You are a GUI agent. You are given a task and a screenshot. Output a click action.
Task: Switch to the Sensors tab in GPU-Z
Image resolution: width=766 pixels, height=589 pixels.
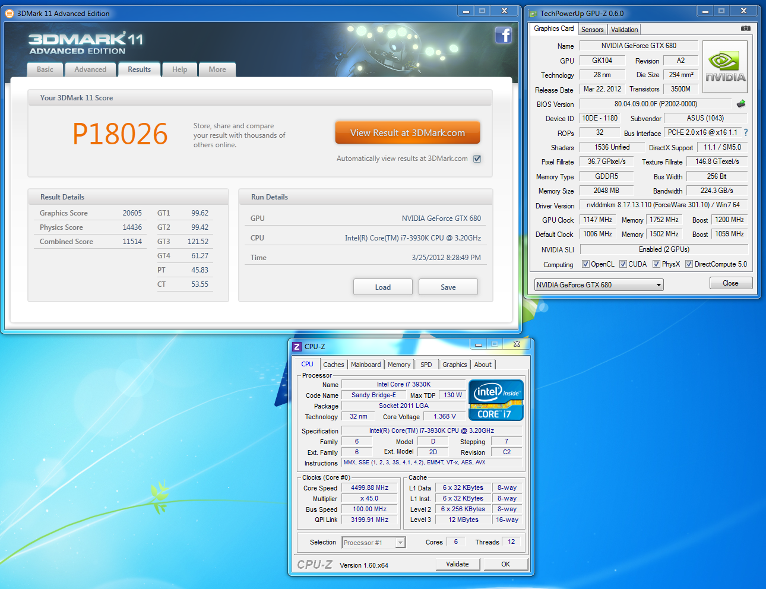coord(592,30)
